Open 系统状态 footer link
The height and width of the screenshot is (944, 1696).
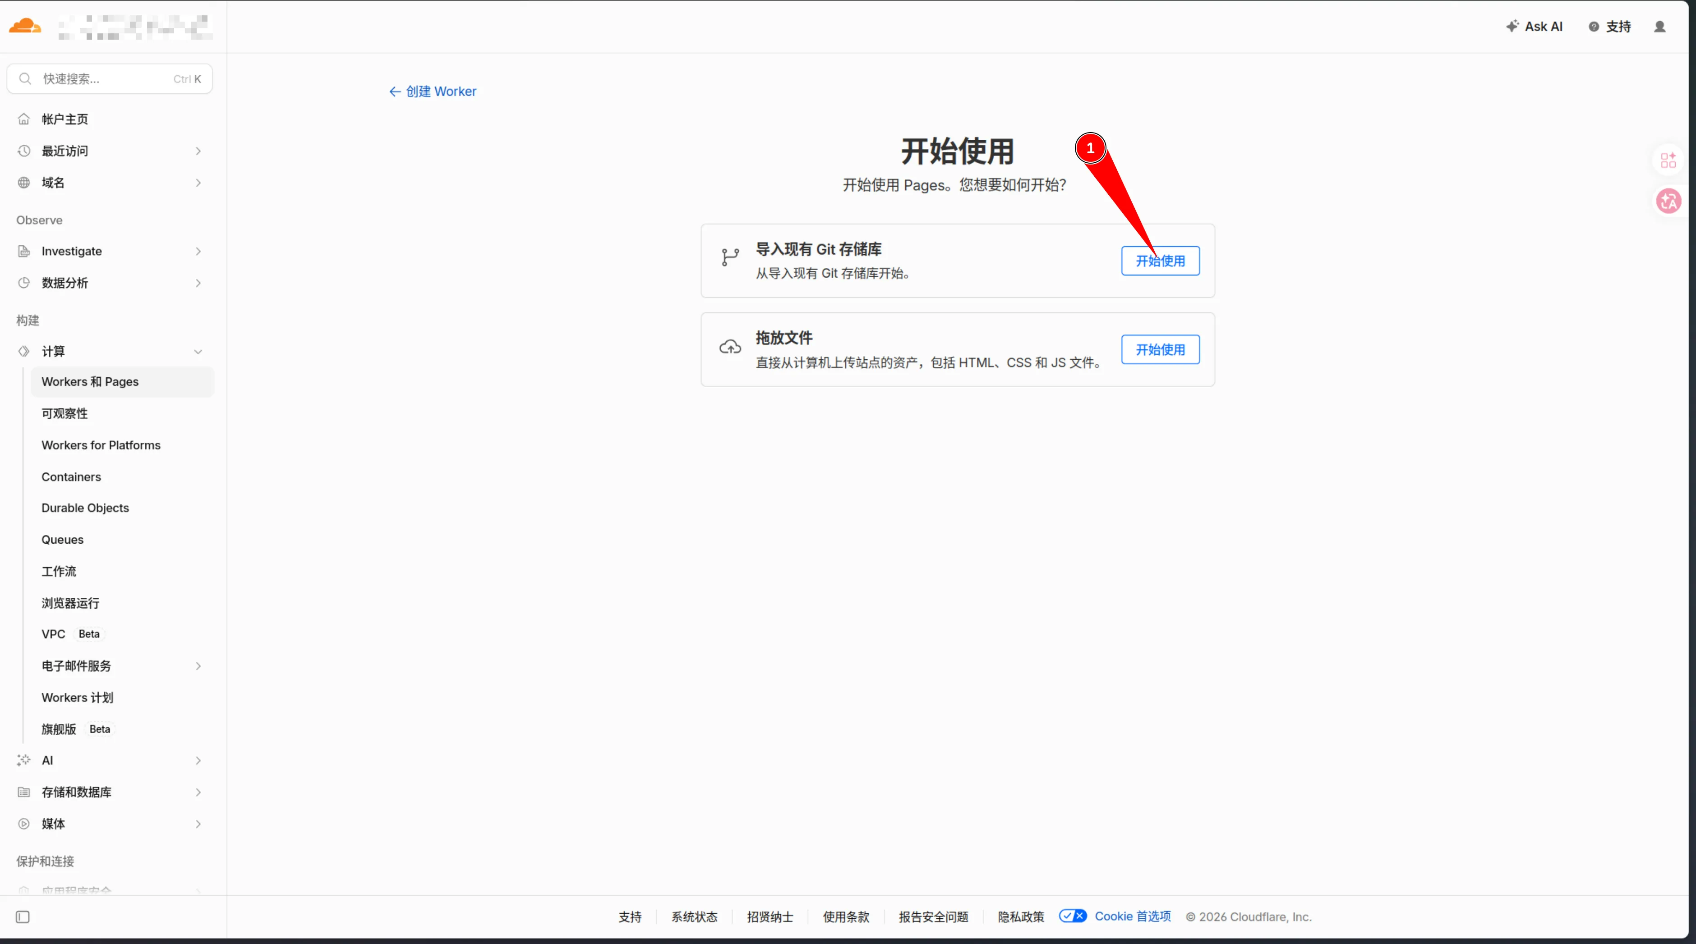click(x=694, y=917)
